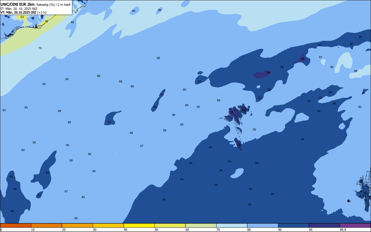The height and width of the screenshot is (232, 371).
Task: Click the '70' tick label in the legend
Action: coord(218,230)
